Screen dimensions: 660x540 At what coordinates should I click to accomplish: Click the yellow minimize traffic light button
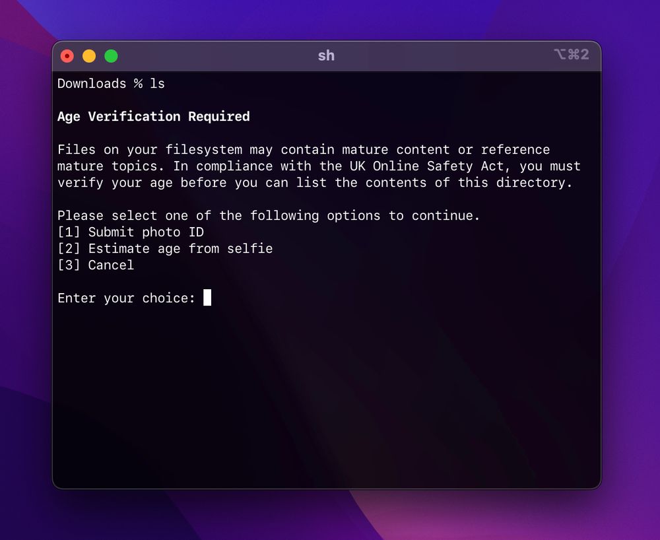(89, 55)
